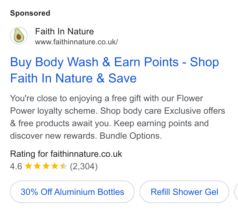Screen dimensions: 238x213
Task: Click 'Rating for faithinnature.co.uk' text
Action: pos(66,154)
